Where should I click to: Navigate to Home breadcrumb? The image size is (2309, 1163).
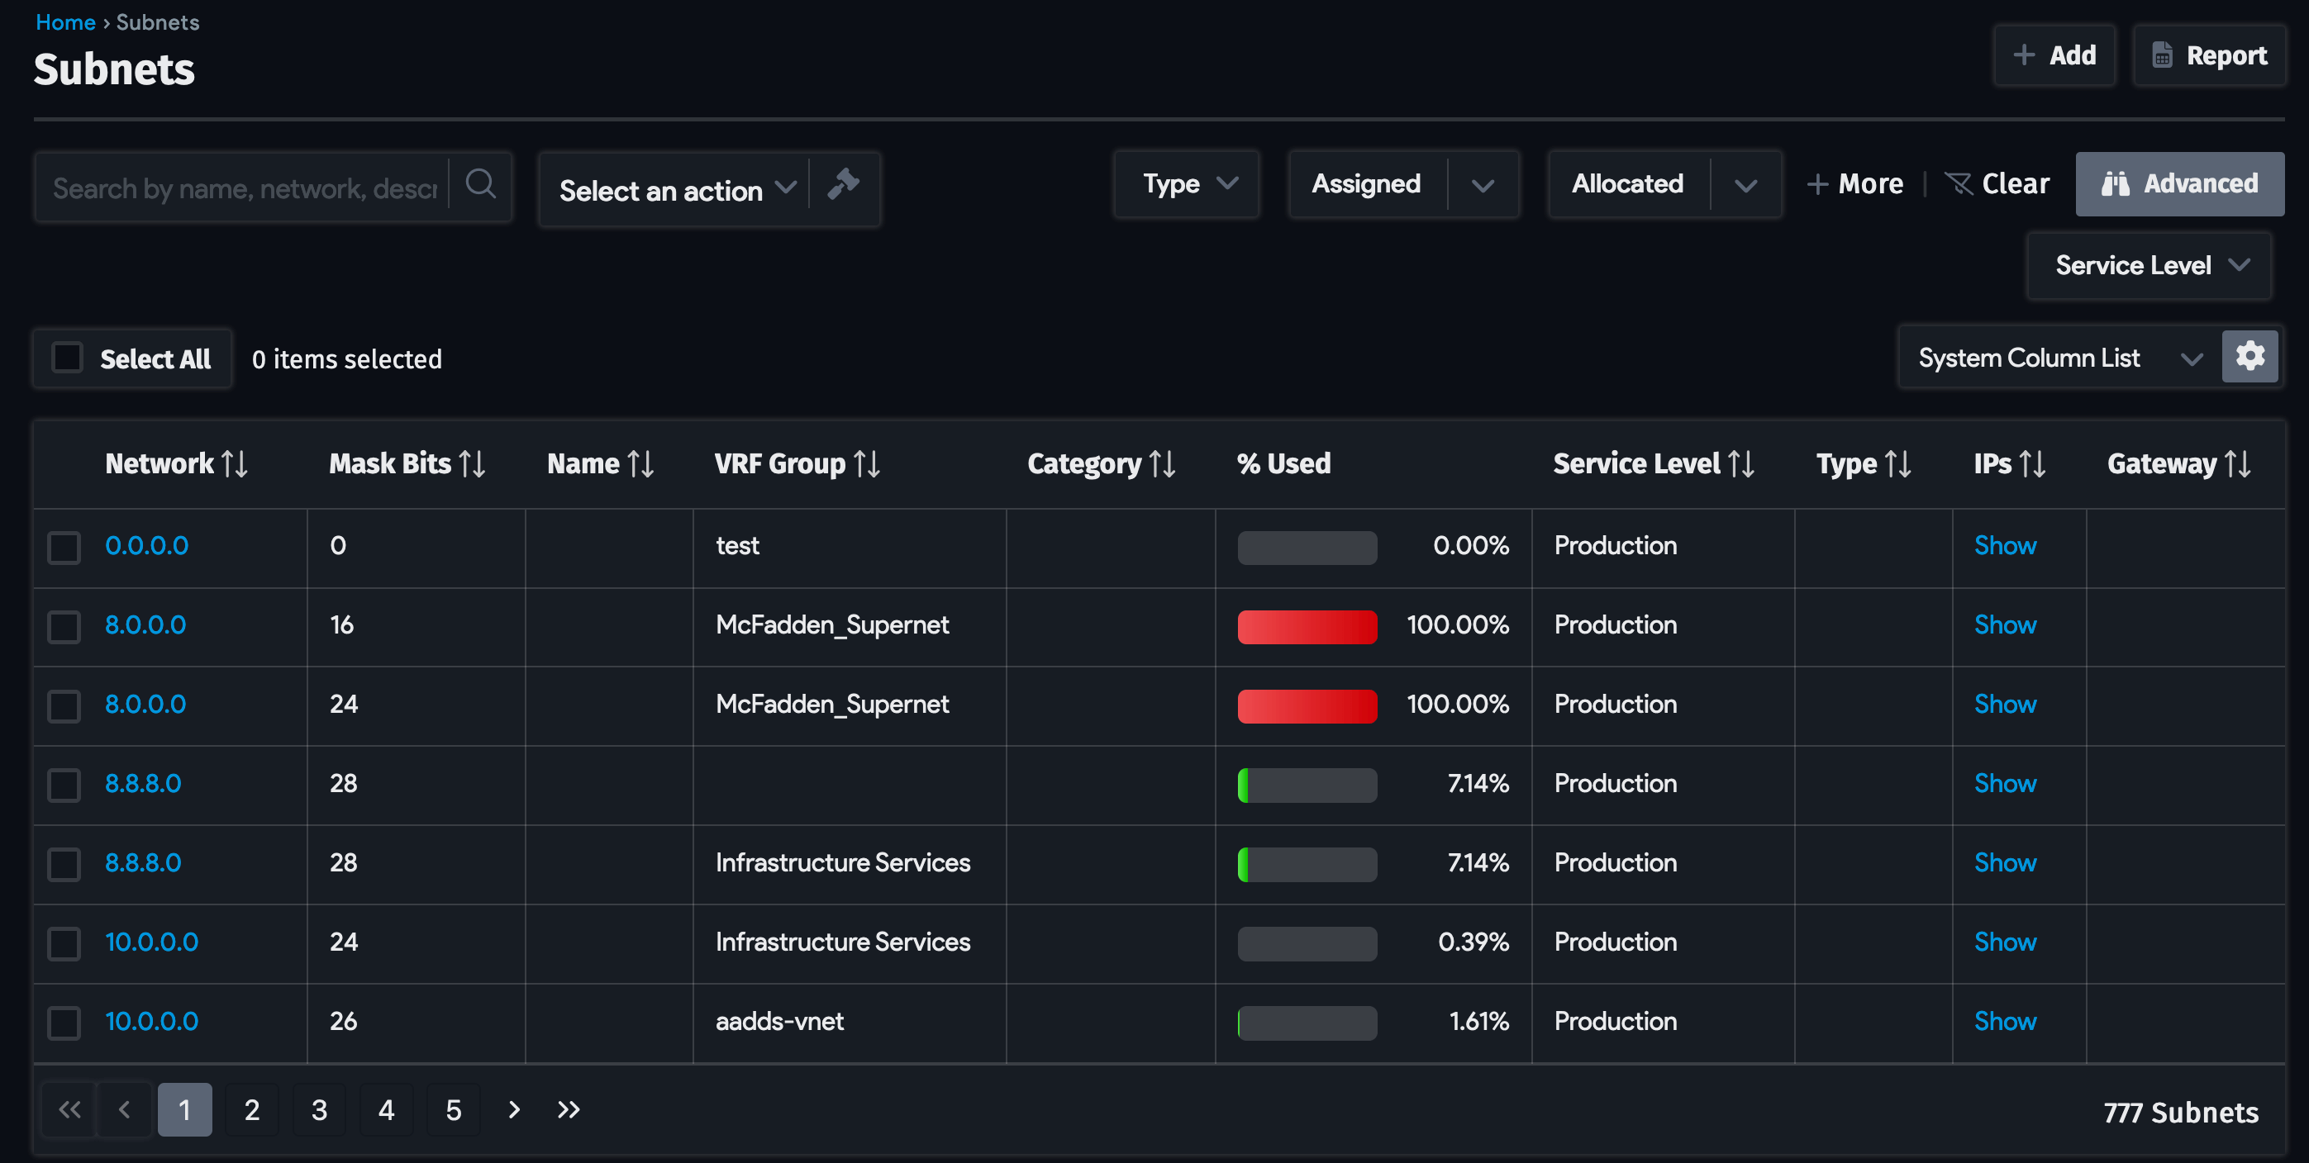[64, 22]
